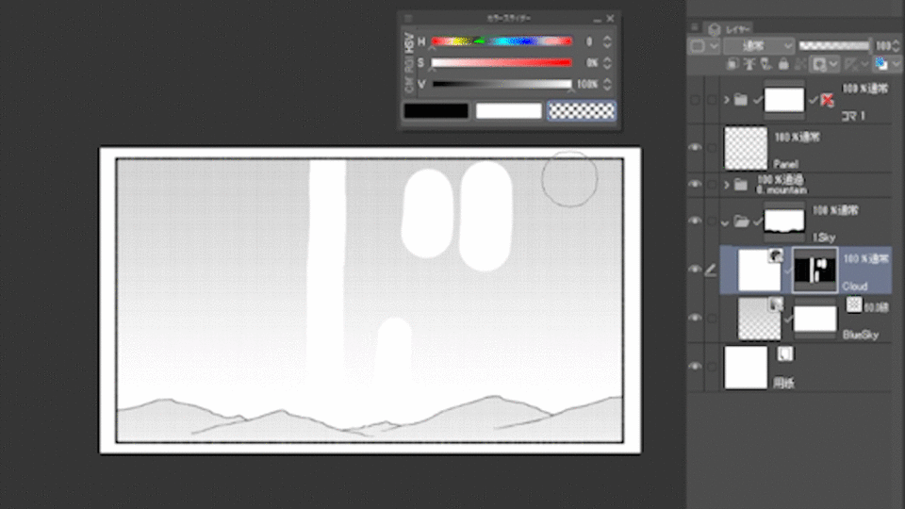Switch the color slider to CMYK mode
The height and width of the screenshot is (509, 905).
[x=409, y=84]
